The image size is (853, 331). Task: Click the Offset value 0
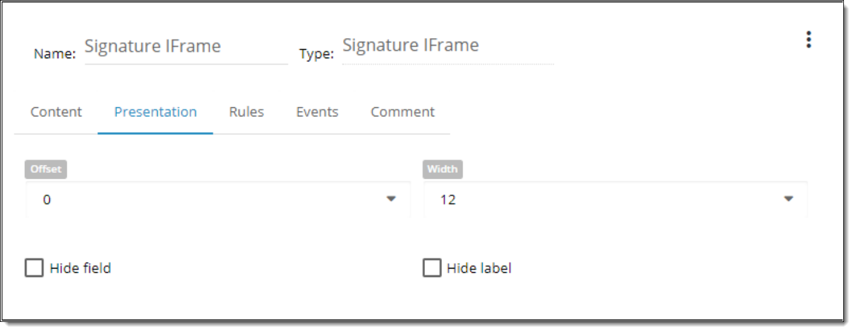[47, 199]
